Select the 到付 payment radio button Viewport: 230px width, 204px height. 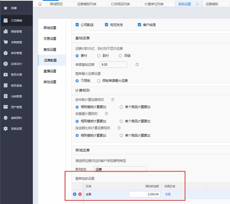[99, 56]
